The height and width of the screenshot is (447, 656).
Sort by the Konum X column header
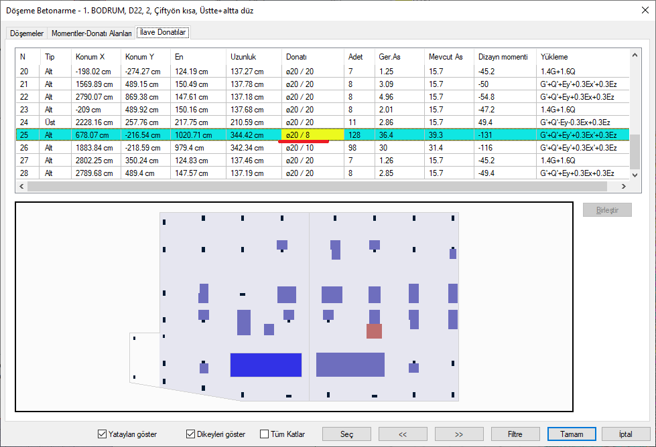[96, 57]
